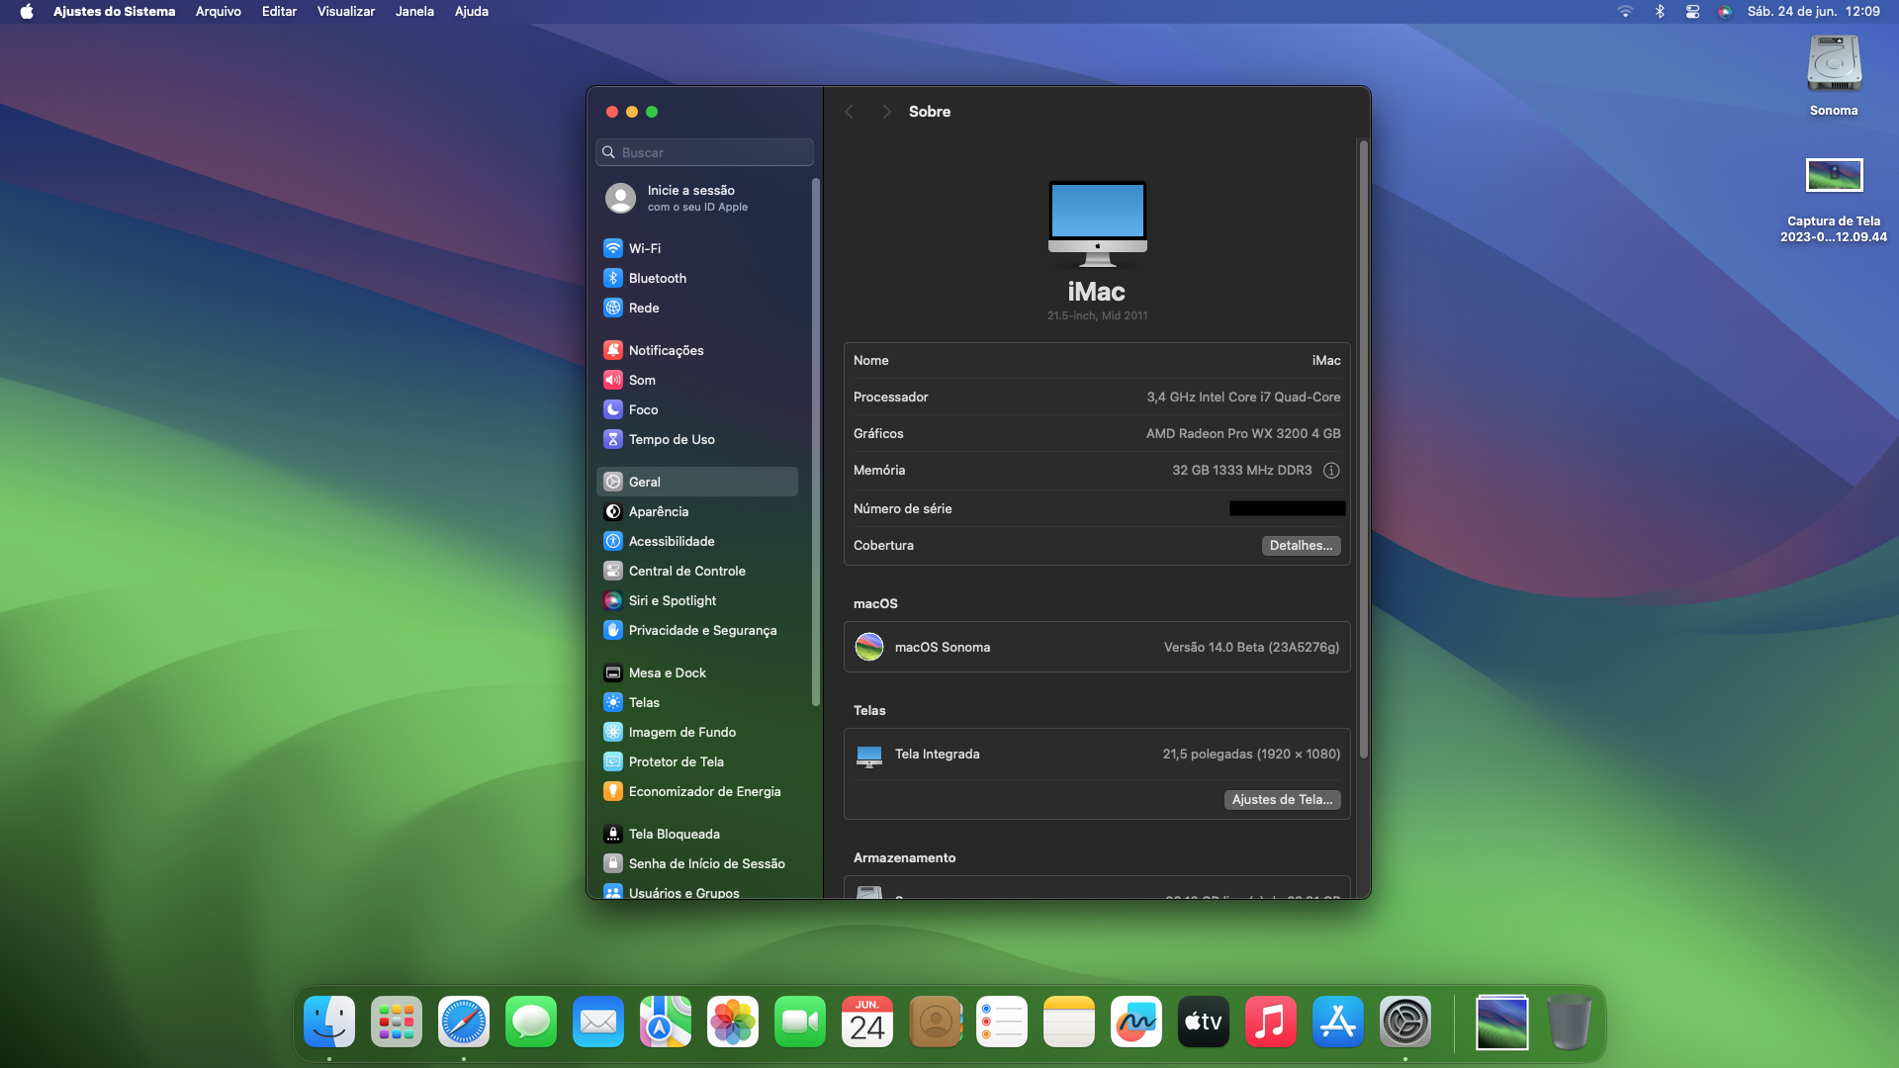
Task: Open the Apple menu
Action: tap(27, 12)
